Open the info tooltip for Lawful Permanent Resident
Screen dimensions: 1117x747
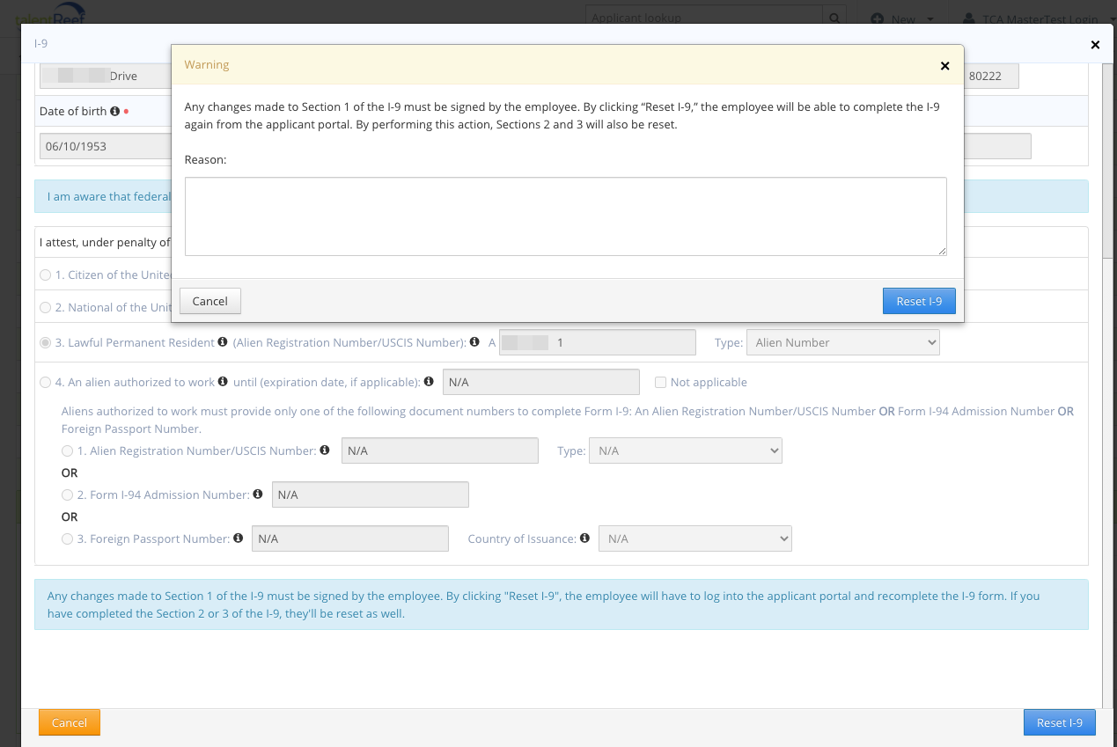coord(222,342)
